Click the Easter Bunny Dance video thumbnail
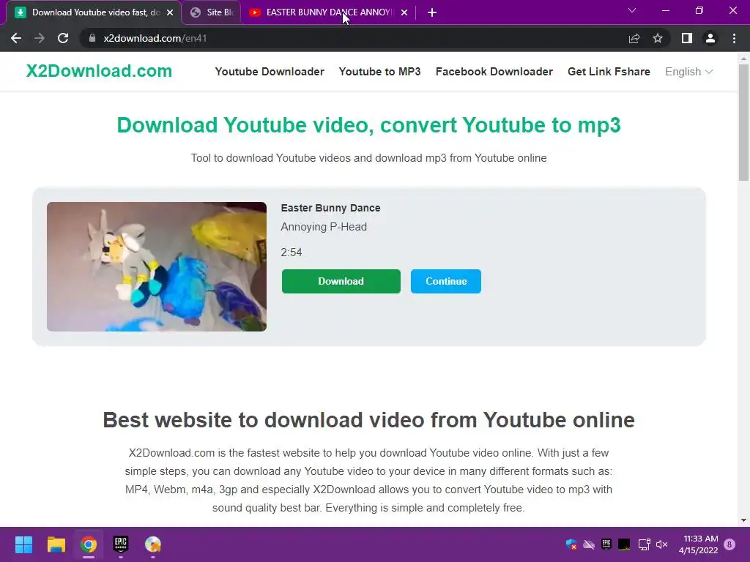Viewport: 750px width, 562px height. click(x=157, y=266)
